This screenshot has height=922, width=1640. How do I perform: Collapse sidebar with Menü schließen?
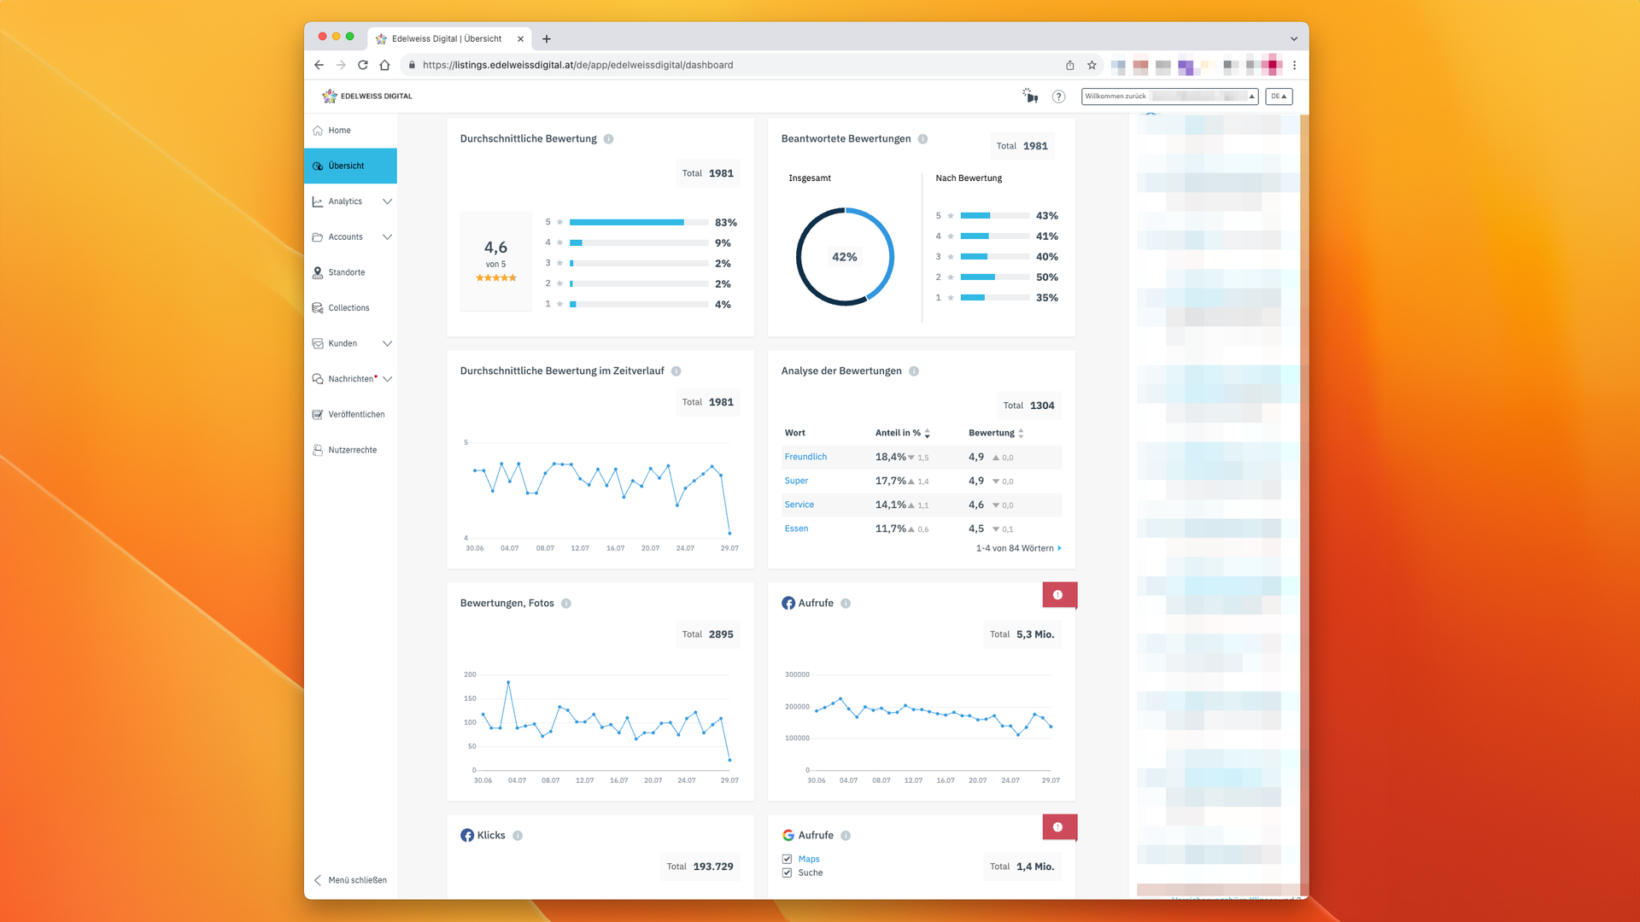pyautogui.click(x=350, y=880)
